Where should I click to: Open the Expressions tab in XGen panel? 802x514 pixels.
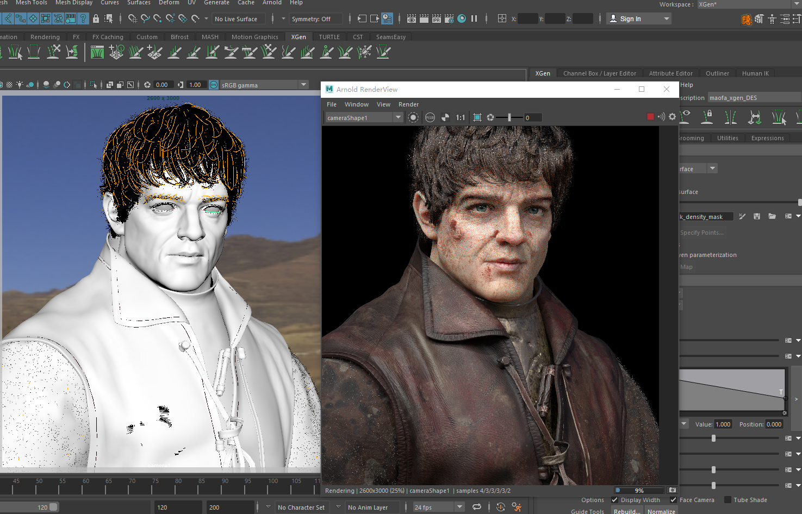point(767,138)
